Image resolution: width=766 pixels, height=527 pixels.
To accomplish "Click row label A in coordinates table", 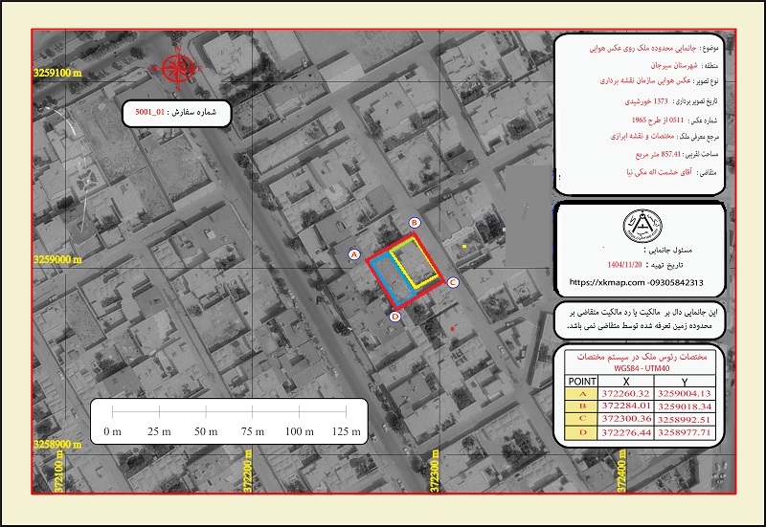I will click(582, 394).
